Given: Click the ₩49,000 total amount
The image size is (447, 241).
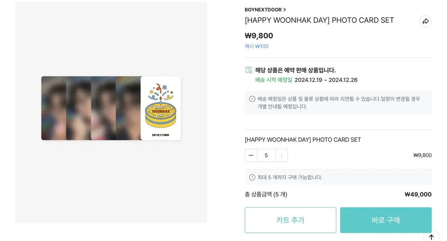Looking at the screenshot, I should coord(418,194).
